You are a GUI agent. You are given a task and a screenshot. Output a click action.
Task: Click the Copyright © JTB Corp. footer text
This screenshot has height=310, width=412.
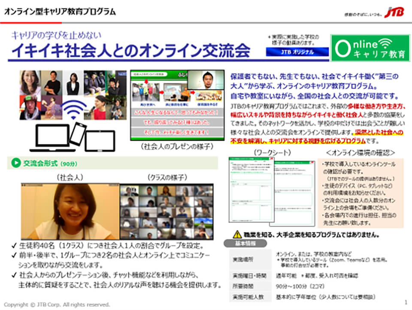tap(57, 304)
